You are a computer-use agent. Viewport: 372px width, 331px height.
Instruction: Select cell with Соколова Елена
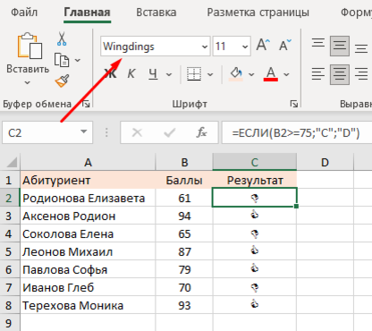click(x=88, y=233)
